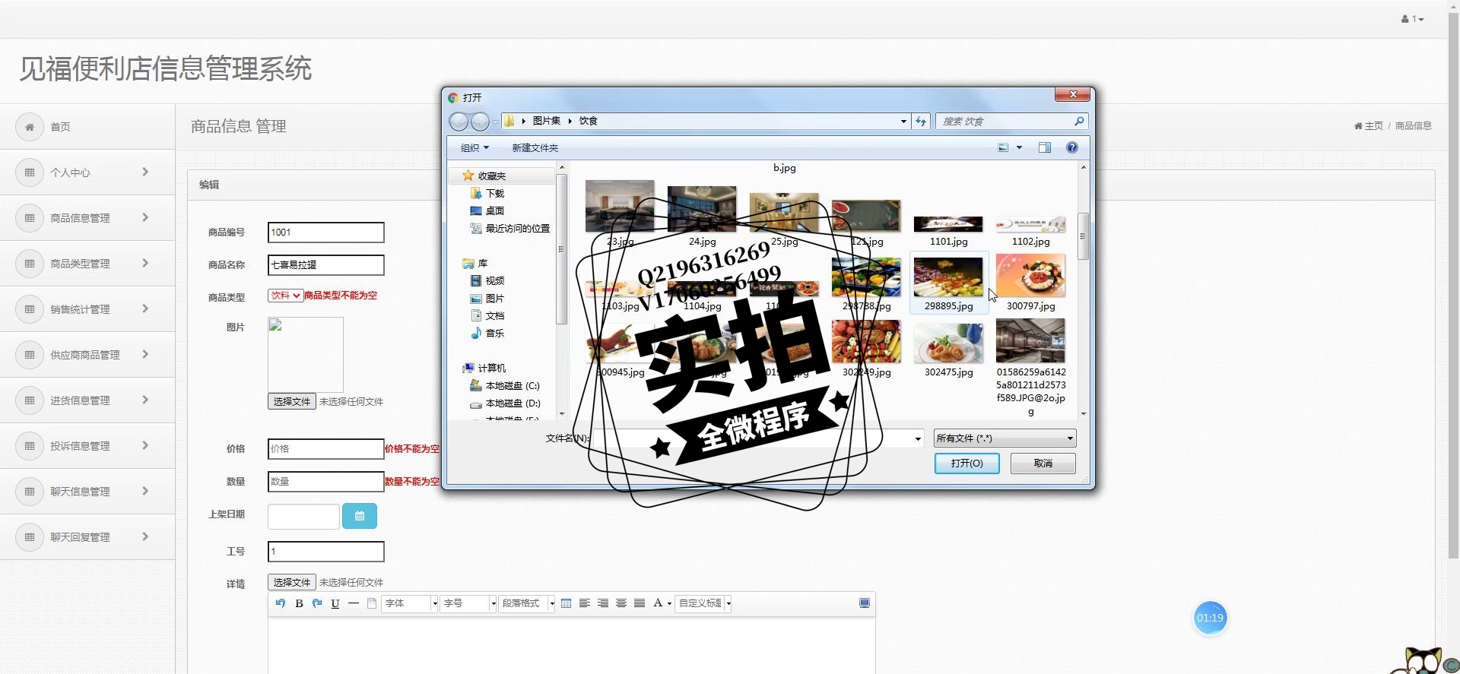Open the 所有文件 file type dropdown
Viewport: 1460px width, 674px height.
(x=1005, y=438)
